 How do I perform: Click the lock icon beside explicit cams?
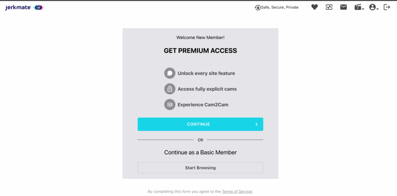[x=170, y=89]
